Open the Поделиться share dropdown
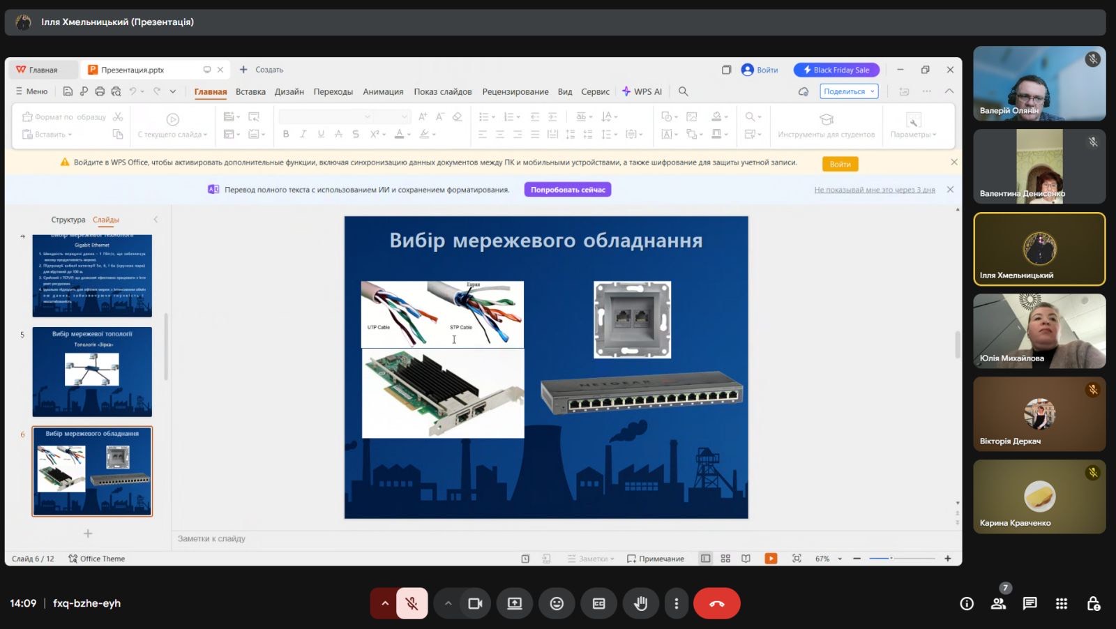 pyautogui.click(x=848, y=91)
